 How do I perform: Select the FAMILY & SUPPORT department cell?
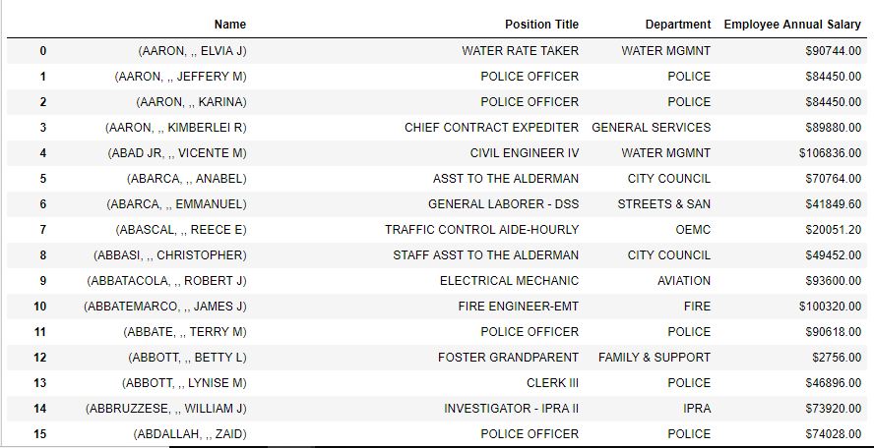pos(655,358)
